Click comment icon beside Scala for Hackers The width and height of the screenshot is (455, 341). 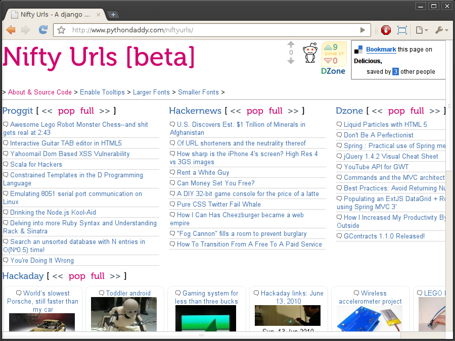point(6,164)
